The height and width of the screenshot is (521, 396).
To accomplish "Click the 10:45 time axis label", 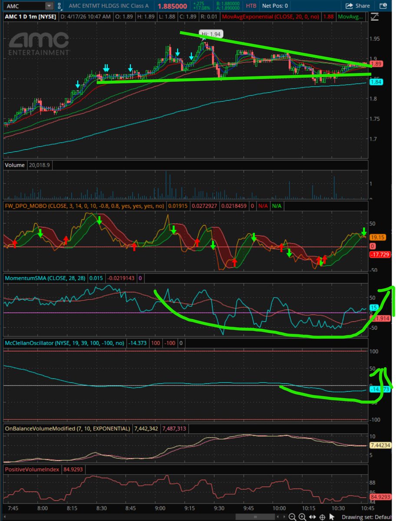I will tap(368, 508).
